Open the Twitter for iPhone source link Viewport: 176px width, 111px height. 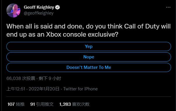coord(81,89)
